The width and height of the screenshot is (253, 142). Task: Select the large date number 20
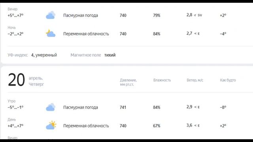point(16,80)
